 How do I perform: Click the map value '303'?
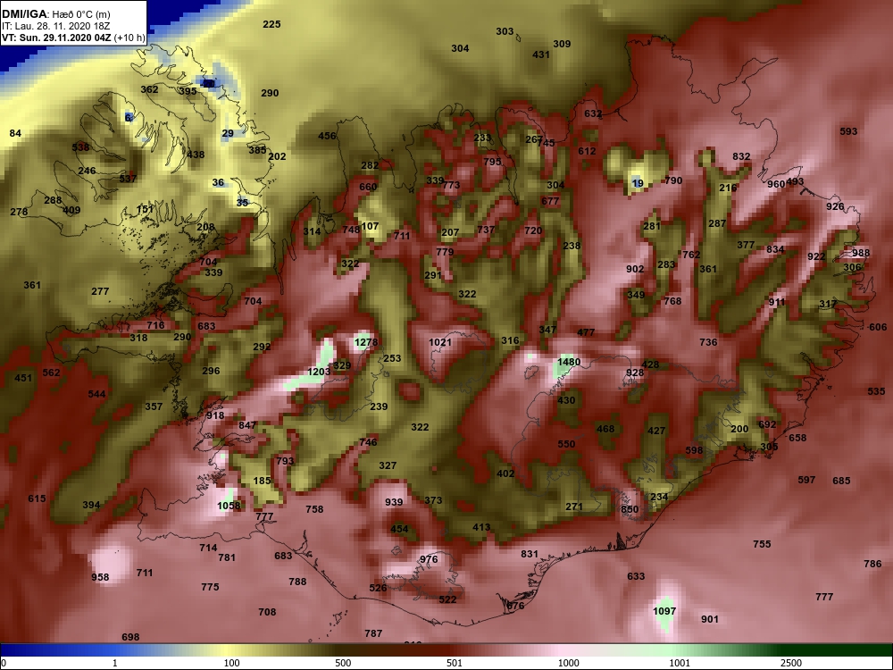[x=505, y=32]
